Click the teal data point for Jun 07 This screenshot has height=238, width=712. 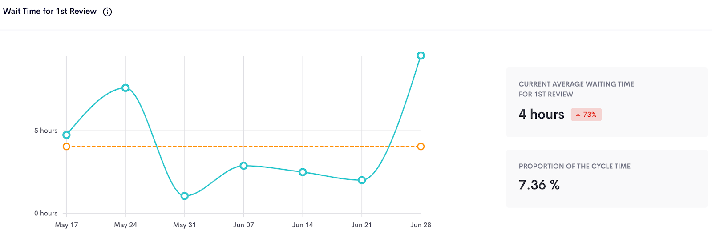tap(243, 166)
